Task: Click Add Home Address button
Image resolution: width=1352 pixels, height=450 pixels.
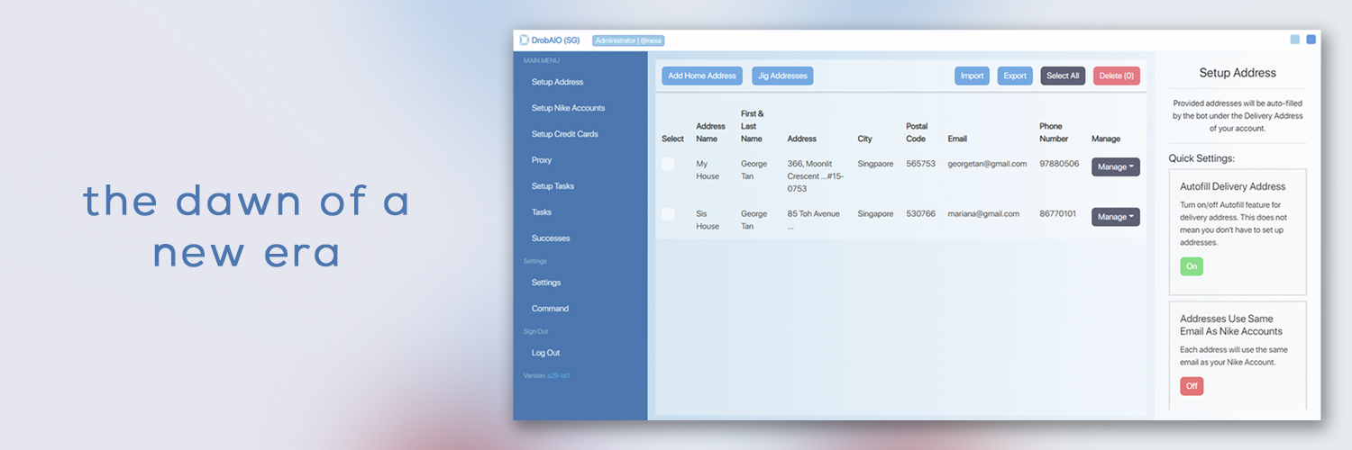Action: click(x=702, y=76)
